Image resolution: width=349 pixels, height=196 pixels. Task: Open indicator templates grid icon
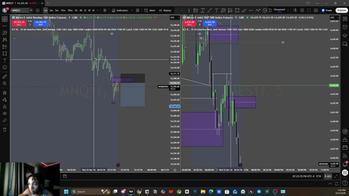tap(138, 10)
